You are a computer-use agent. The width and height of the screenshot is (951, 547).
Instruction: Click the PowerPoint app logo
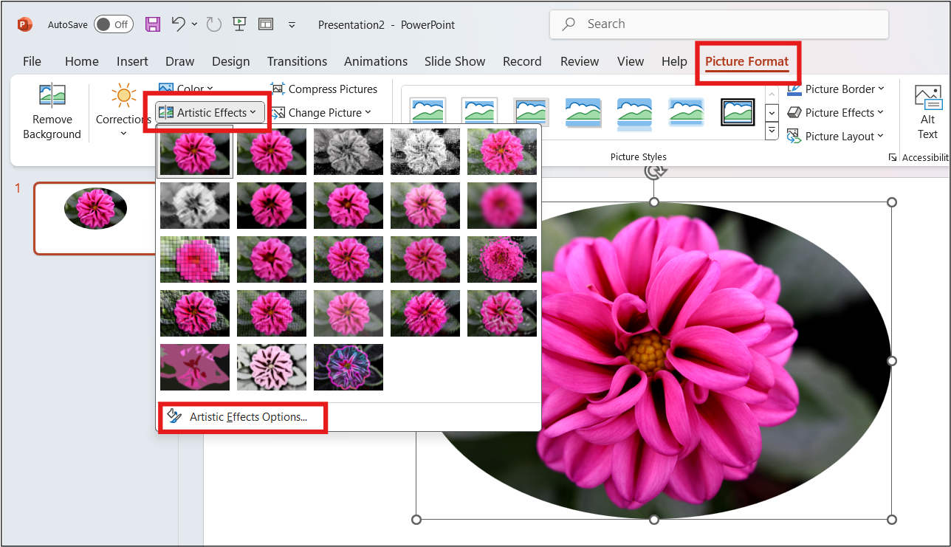point(25,24)
